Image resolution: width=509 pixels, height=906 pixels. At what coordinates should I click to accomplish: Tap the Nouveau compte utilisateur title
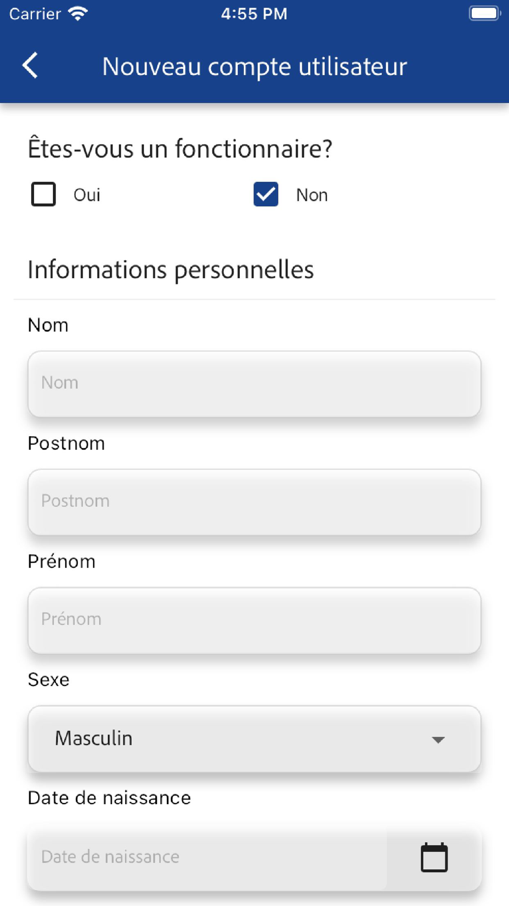coord(254,66)
